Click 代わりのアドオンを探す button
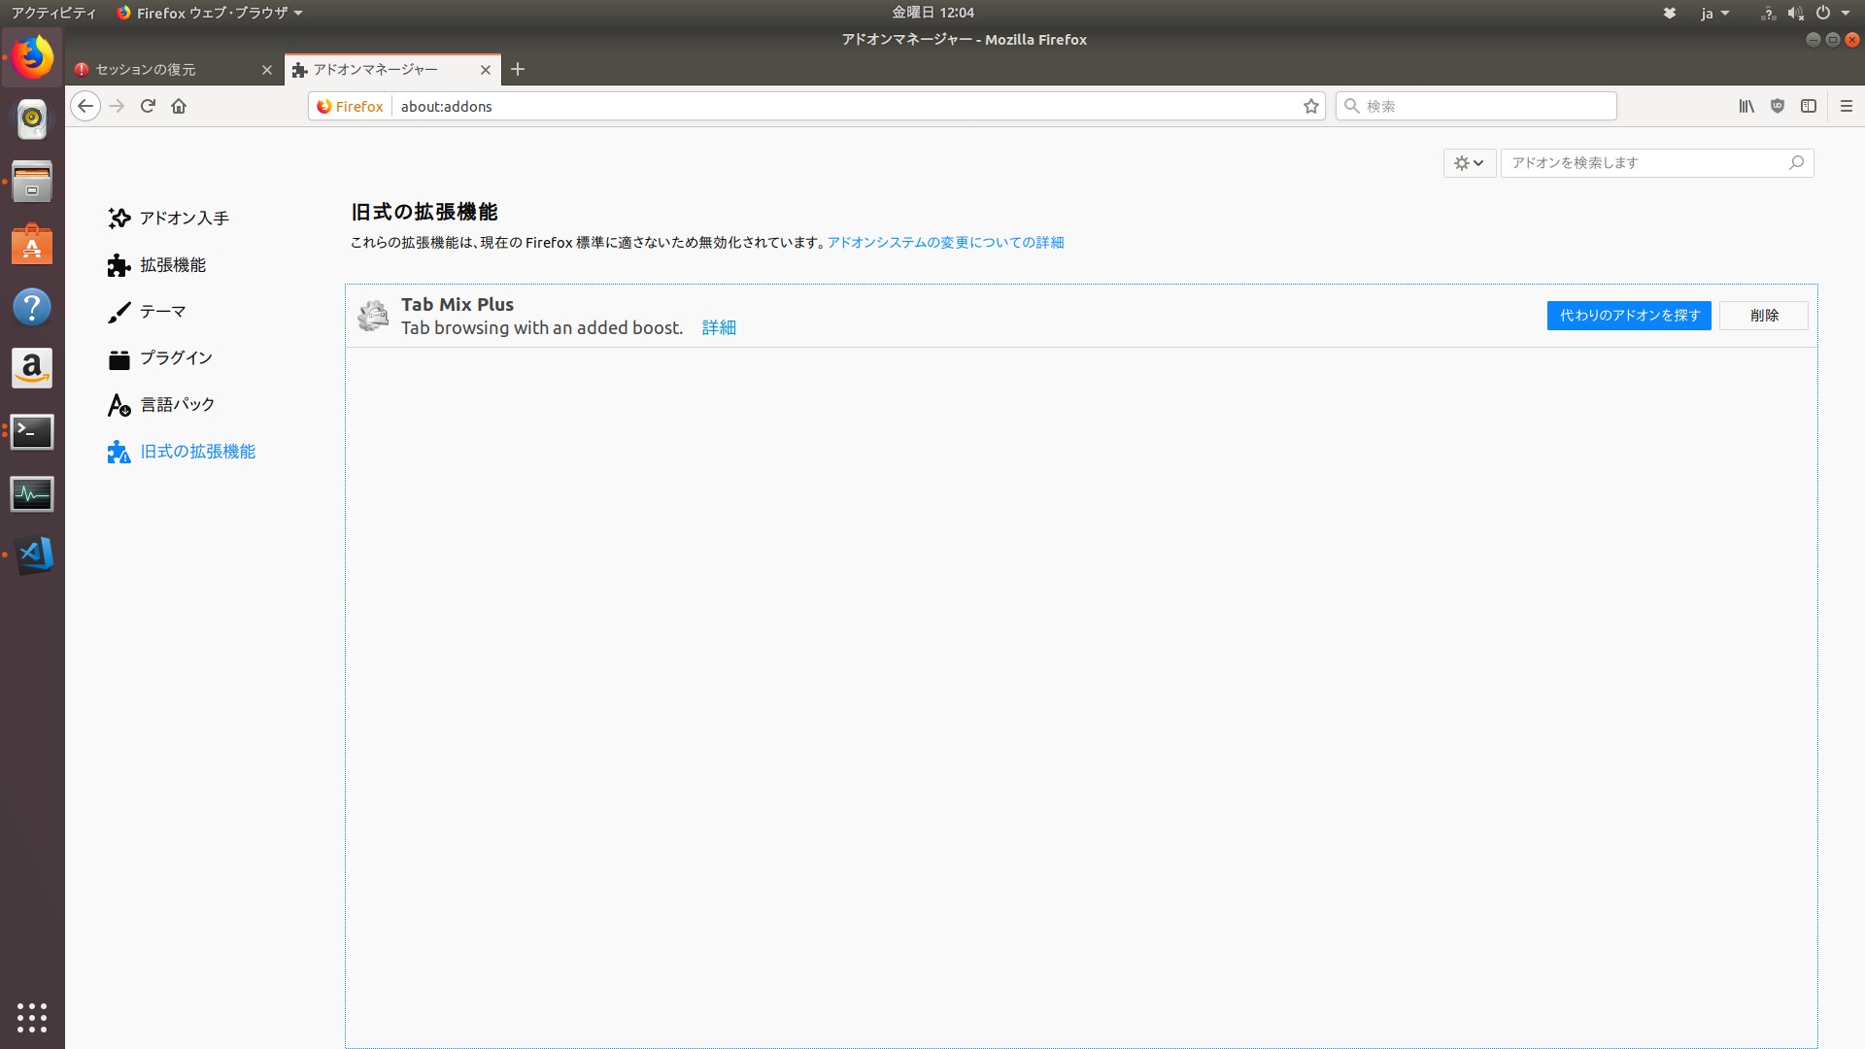 coord(1629,316)
